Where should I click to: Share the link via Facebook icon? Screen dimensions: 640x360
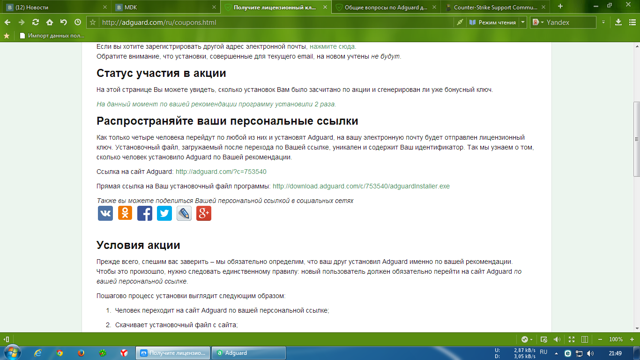click(x=145, y=213)
